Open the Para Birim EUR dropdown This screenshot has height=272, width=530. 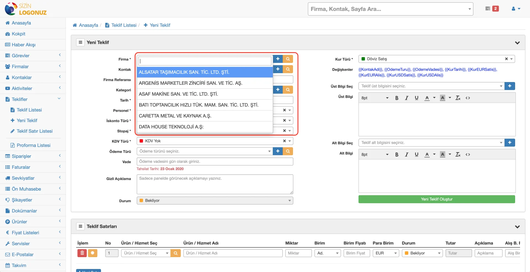pos(386,253)
